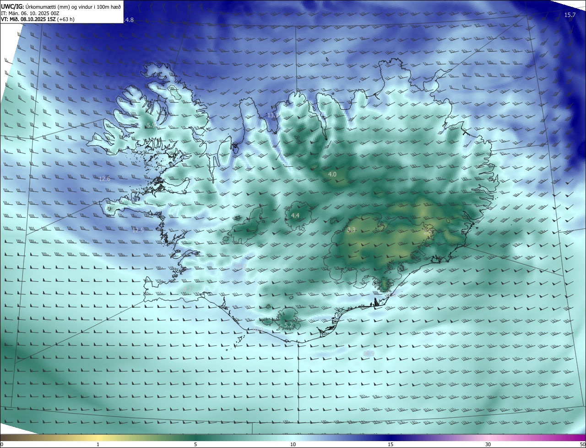Select the 3.3 value on Vatnajökull
586x448 pixels.
tap(352, 229)
